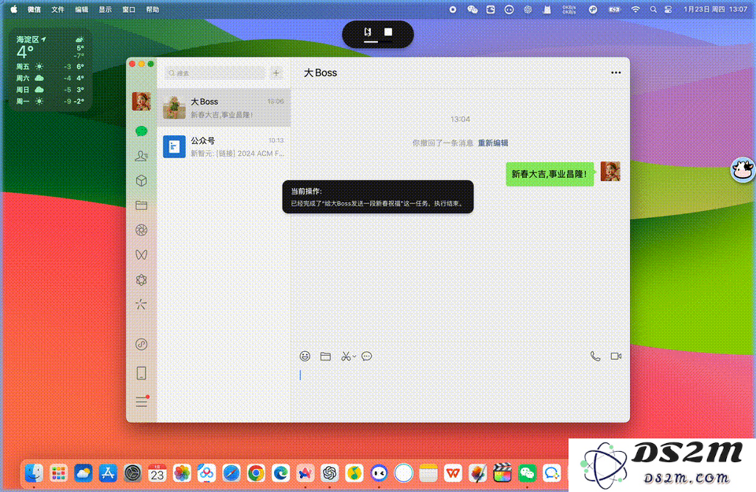Open the 微信 menu
Image resolution: width=756 pixels, height=492 pixels.
34,9
